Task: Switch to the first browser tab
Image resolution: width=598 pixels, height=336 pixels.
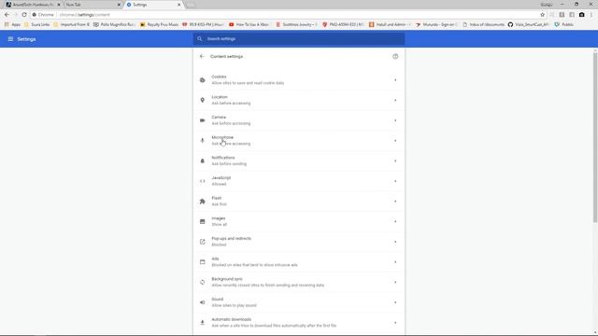Action: pyautogui.click(x=34, y=5)
